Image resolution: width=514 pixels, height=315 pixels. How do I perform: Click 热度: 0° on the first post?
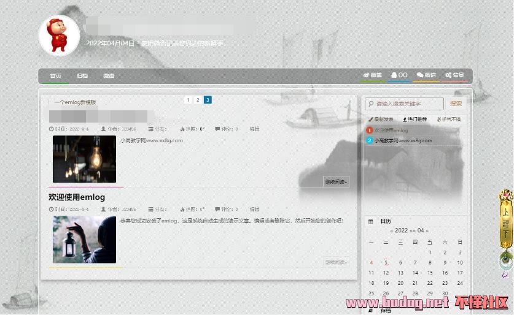pos(192,129)
